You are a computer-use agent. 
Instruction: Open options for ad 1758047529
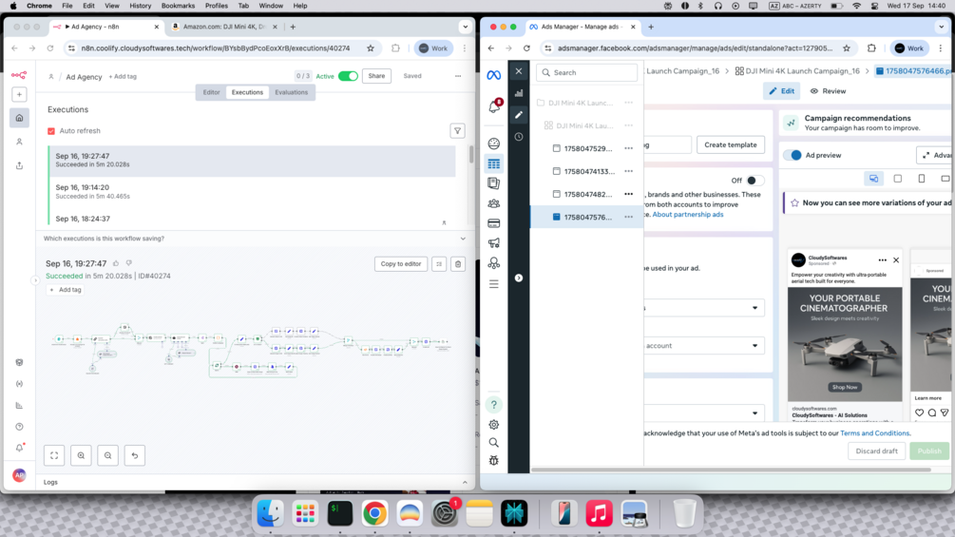[628, 148]
